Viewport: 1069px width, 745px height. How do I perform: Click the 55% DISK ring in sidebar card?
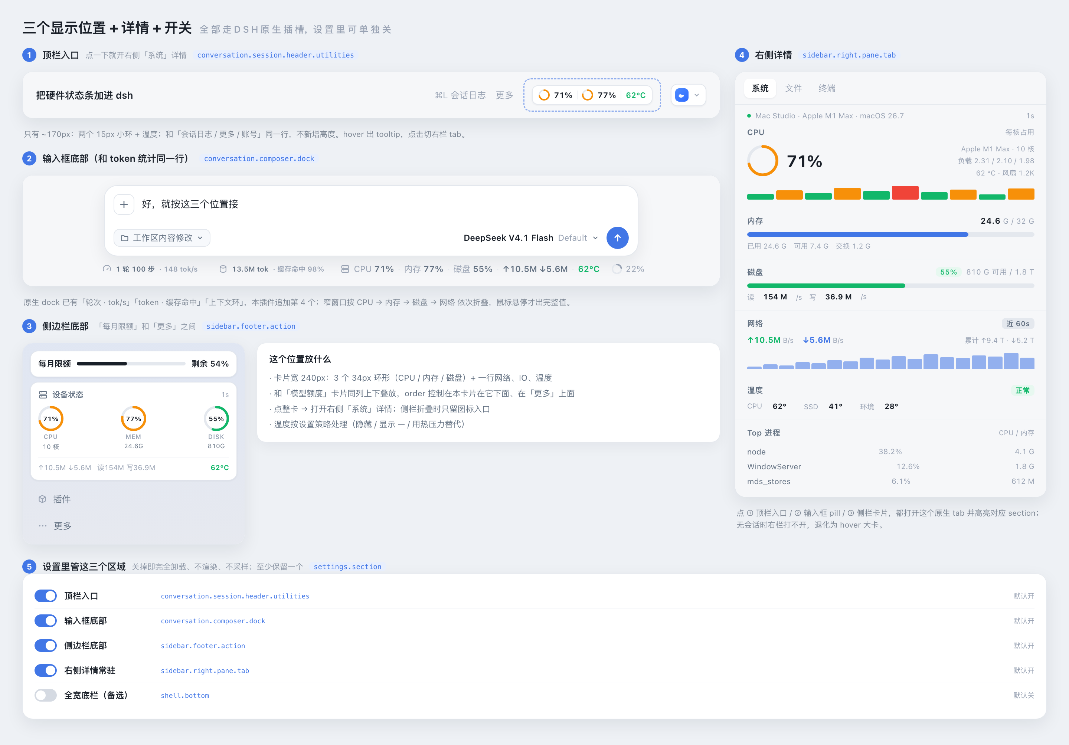216,419
